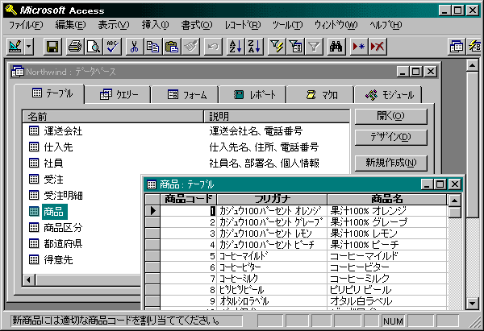Click Filter By Form icon
This screenshot has height=331, width=484.
(x=295, y=47)
